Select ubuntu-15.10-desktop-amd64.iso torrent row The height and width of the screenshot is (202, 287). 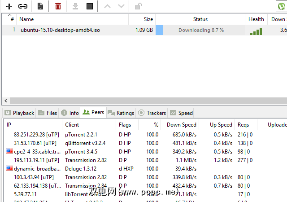[x=143, y=30]
